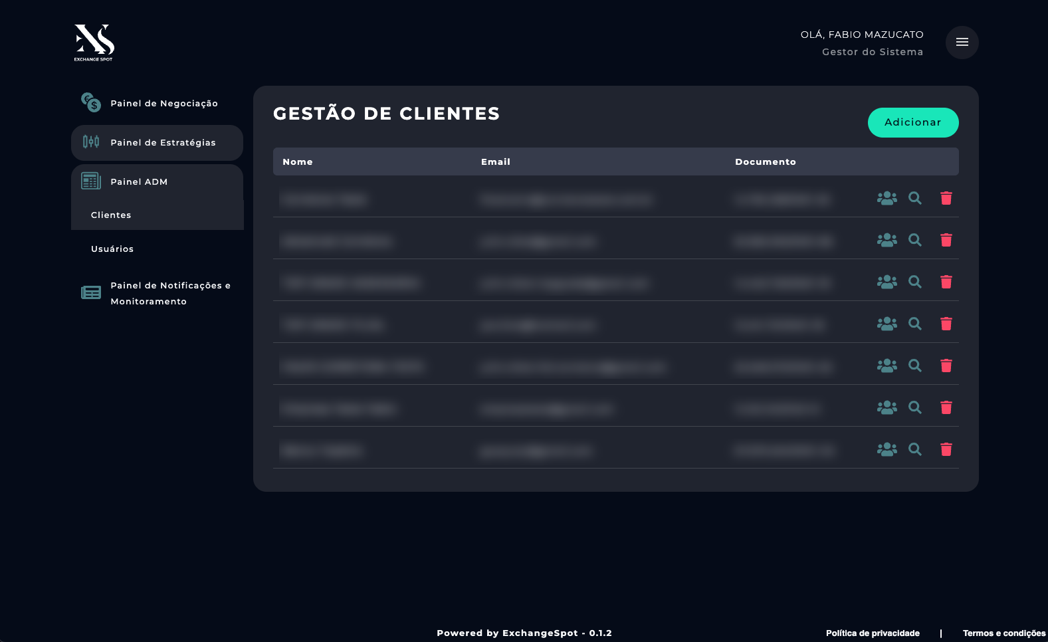Click the Email column header

[x=496, y=161]
